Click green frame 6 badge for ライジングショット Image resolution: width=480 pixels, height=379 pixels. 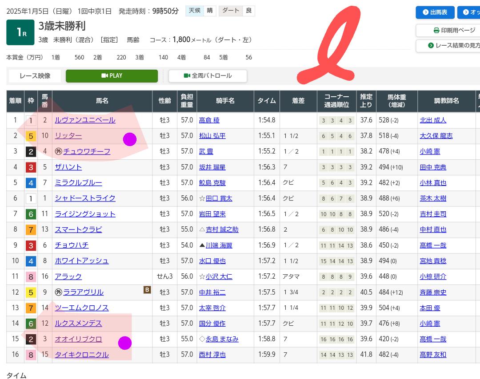[31, 214]
